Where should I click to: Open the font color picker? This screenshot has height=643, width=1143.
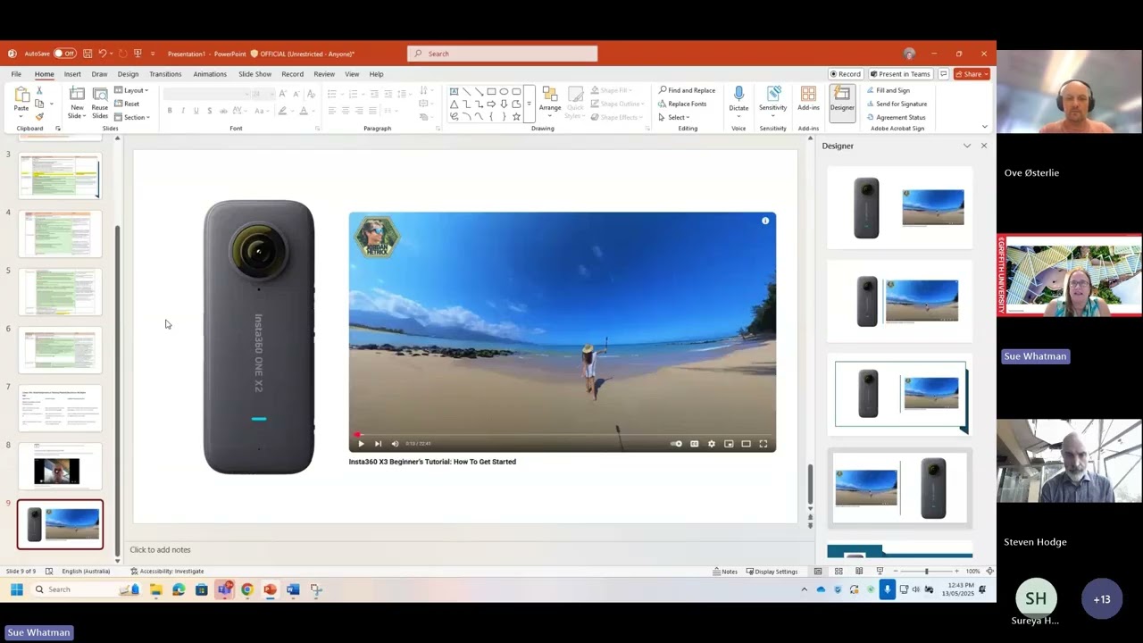[x=305, y=111]
